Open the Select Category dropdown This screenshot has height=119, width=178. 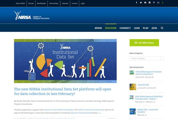(x=147, y=58)
